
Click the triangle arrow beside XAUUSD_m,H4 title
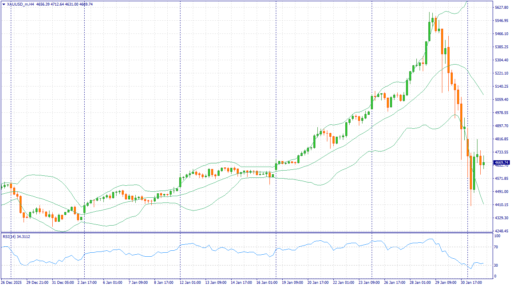coord(4,4)
